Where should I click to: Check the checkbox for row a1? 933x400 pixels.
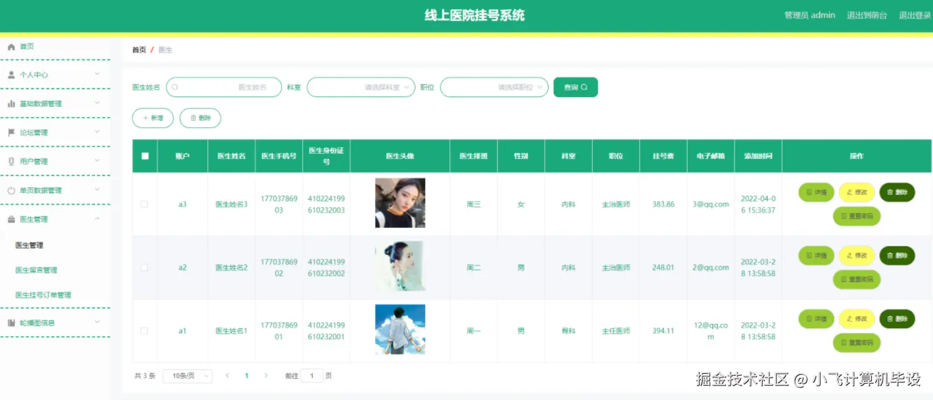[x=144, y=331]
